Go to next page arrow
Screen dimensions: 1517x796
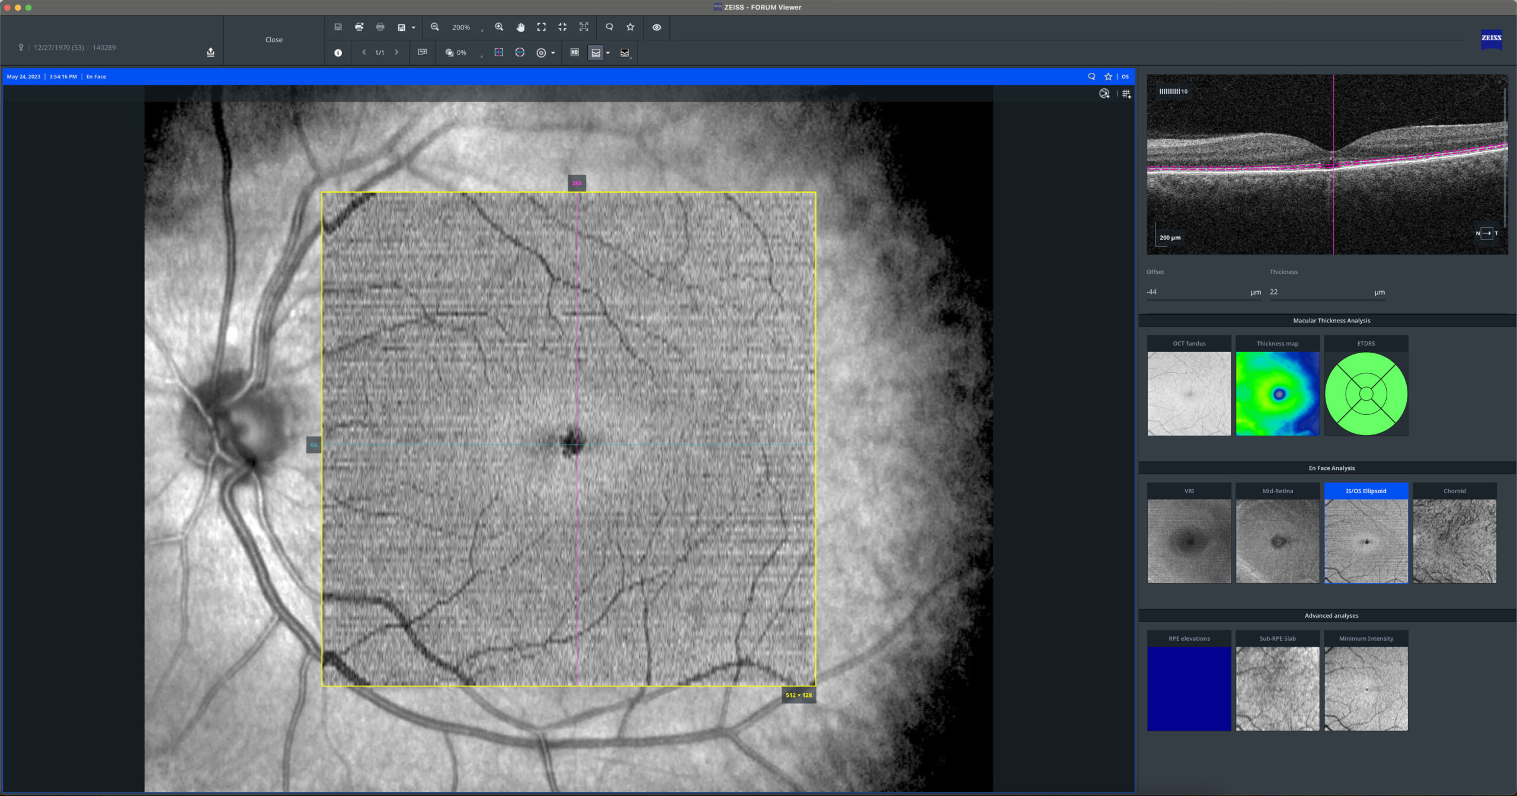point(396,52)
